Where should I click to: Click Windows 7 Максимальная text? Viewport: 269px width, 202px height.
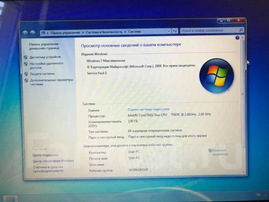pos(106,61)
